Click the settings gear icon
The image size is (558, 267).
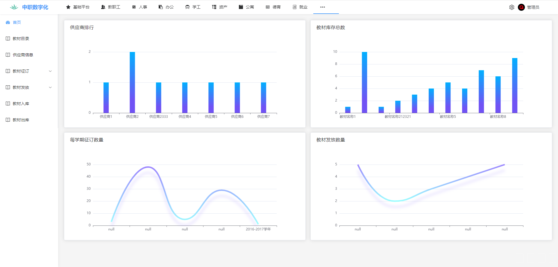[x=512, y=7]
